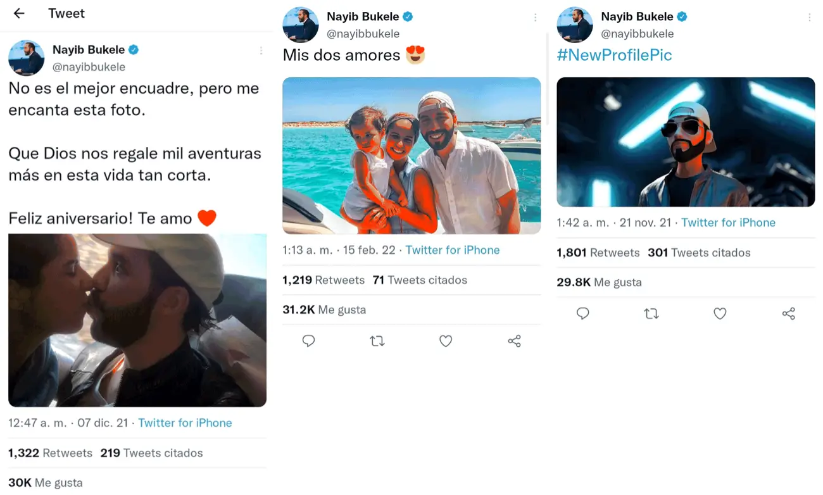Open more options on 'Mis dos amores' tweet
Screen dimensions: 823x495
coord(535,18)
